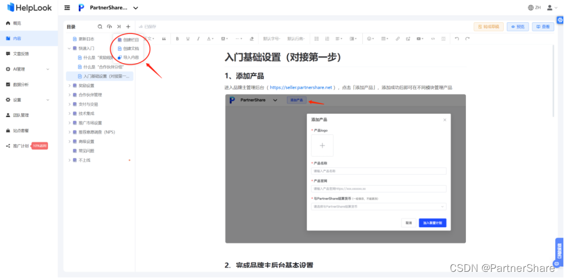Expand the 推广市场设置 category
Screen dimensions: 564x278
point(70,123)
